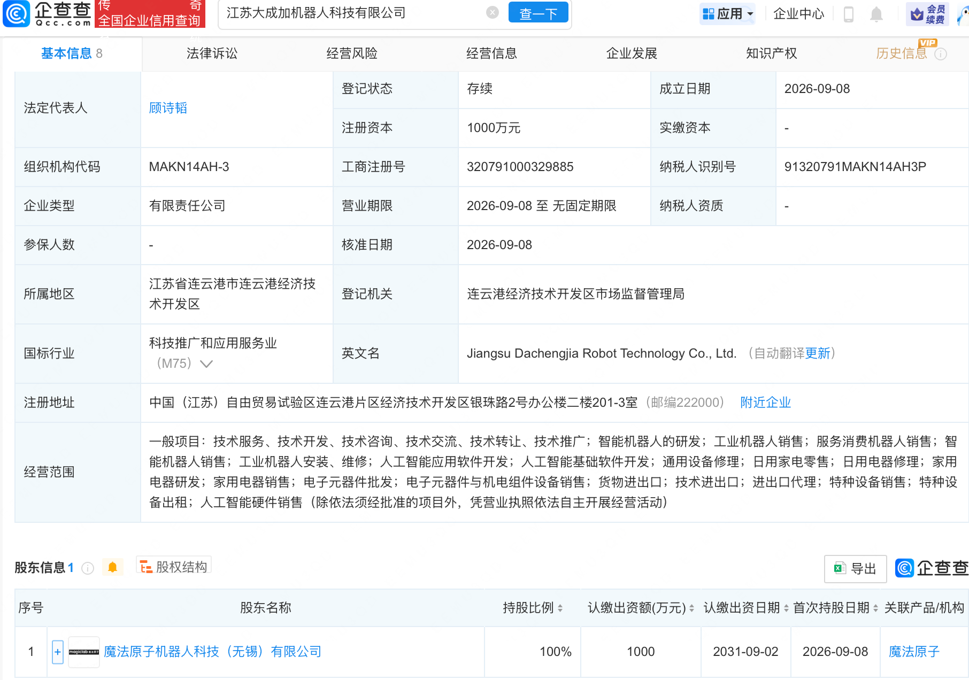The image size is (969, 680).
Task: Open the mobile app phone icon
Action: pos(848,14)
